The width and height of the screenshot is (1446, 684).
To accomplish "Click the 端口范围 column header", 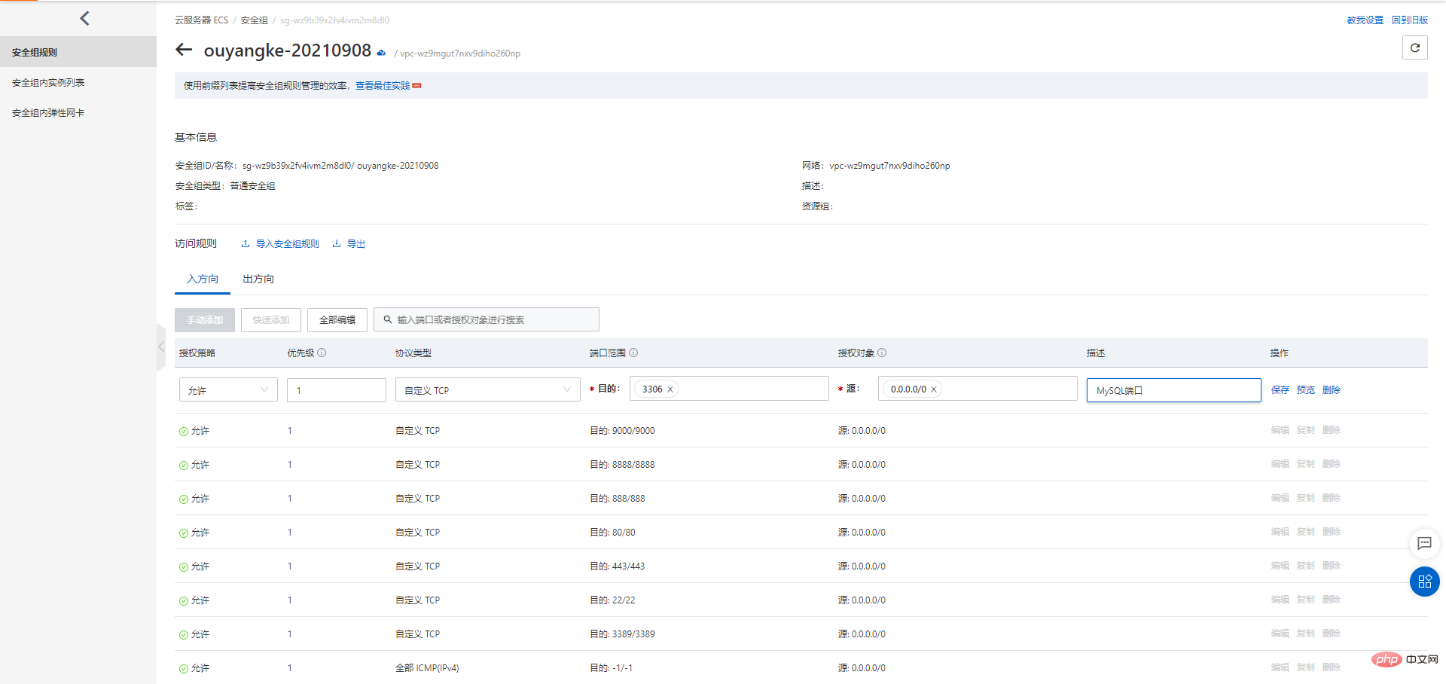I will (x=608, y=353).
